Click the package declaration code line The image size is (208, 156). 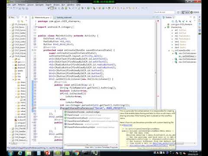pyautogui.click(x=59, y=21)
